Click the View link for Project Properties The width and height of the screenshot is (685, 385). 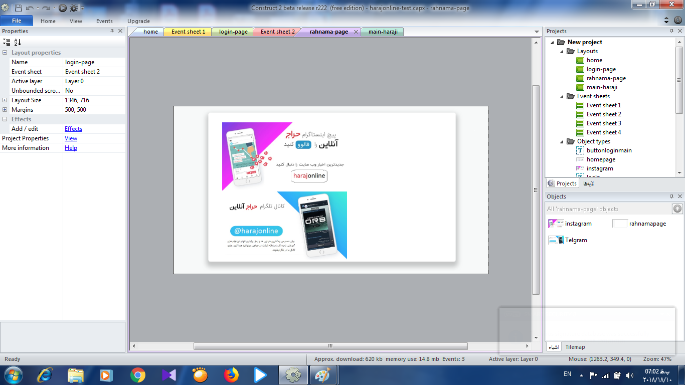71,138
